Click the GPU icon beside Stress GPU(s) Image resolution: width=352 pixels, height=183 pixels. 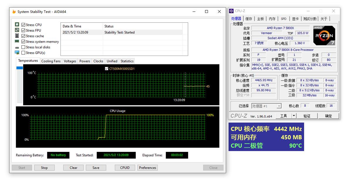click(x=18, y=53)
